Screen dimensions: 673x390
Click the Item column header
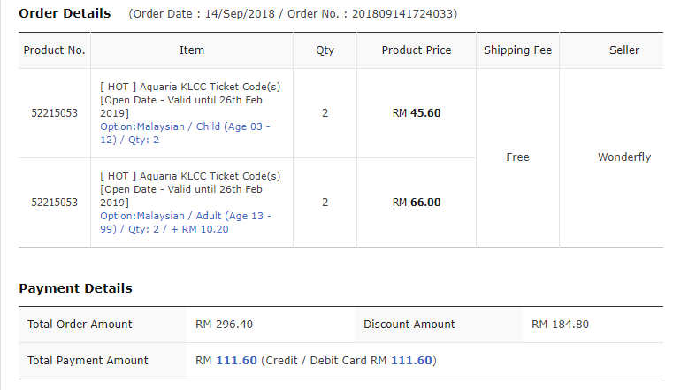(191, 50)
